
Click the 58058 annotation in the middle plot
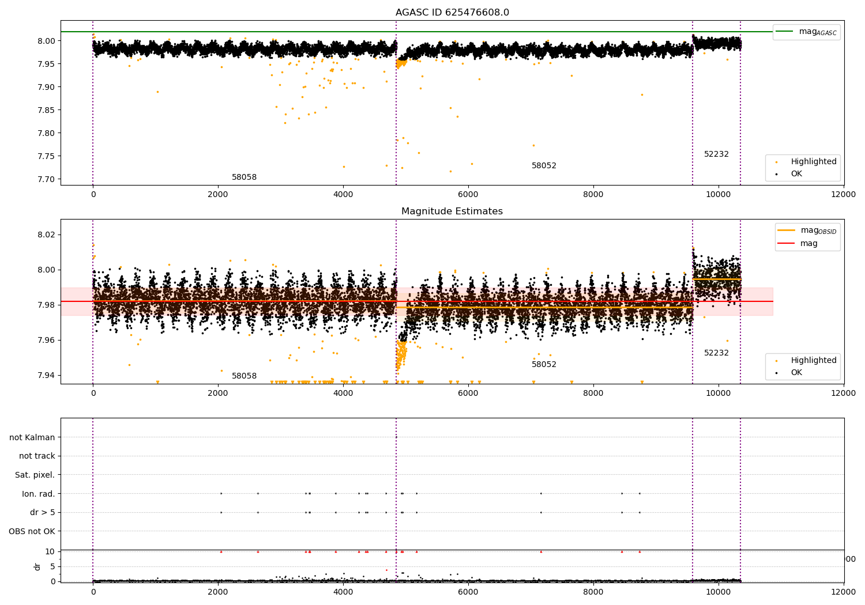[x=245, y=376]
